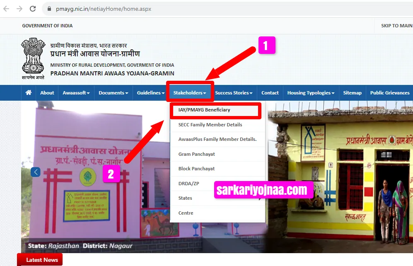Expand the Success Stories dropdown menu
413x266 pixels.
pyautogui.click(x=234, y=93)
